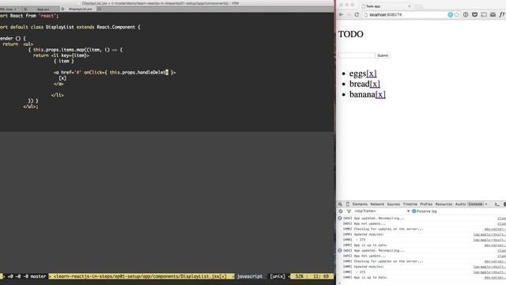
Task: Toggle DevTools device mode icon
Action: point(348,204)
